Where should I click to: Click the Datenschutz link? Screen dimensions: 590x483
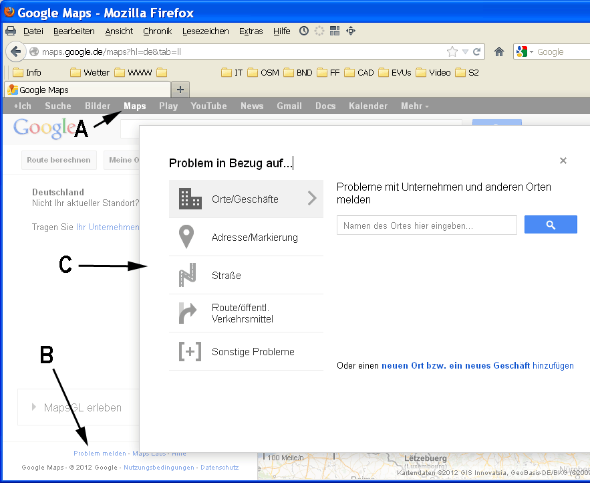pos(219,467)
